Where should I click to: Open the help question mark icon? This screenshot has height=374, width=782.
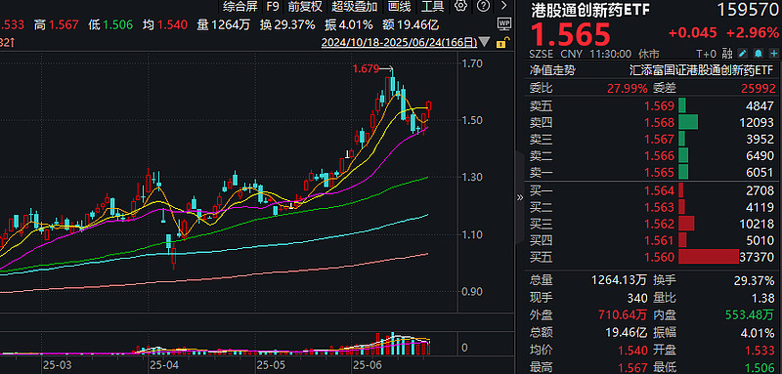pyautogui.click(x=483, y=6)
